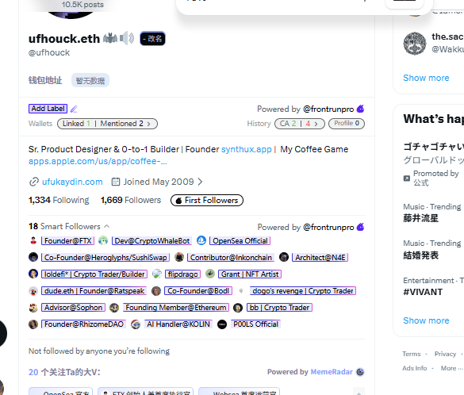Click Co-Founder@Bodl avatar
This screenshot has width=464, height=395.
coord(156,291)
